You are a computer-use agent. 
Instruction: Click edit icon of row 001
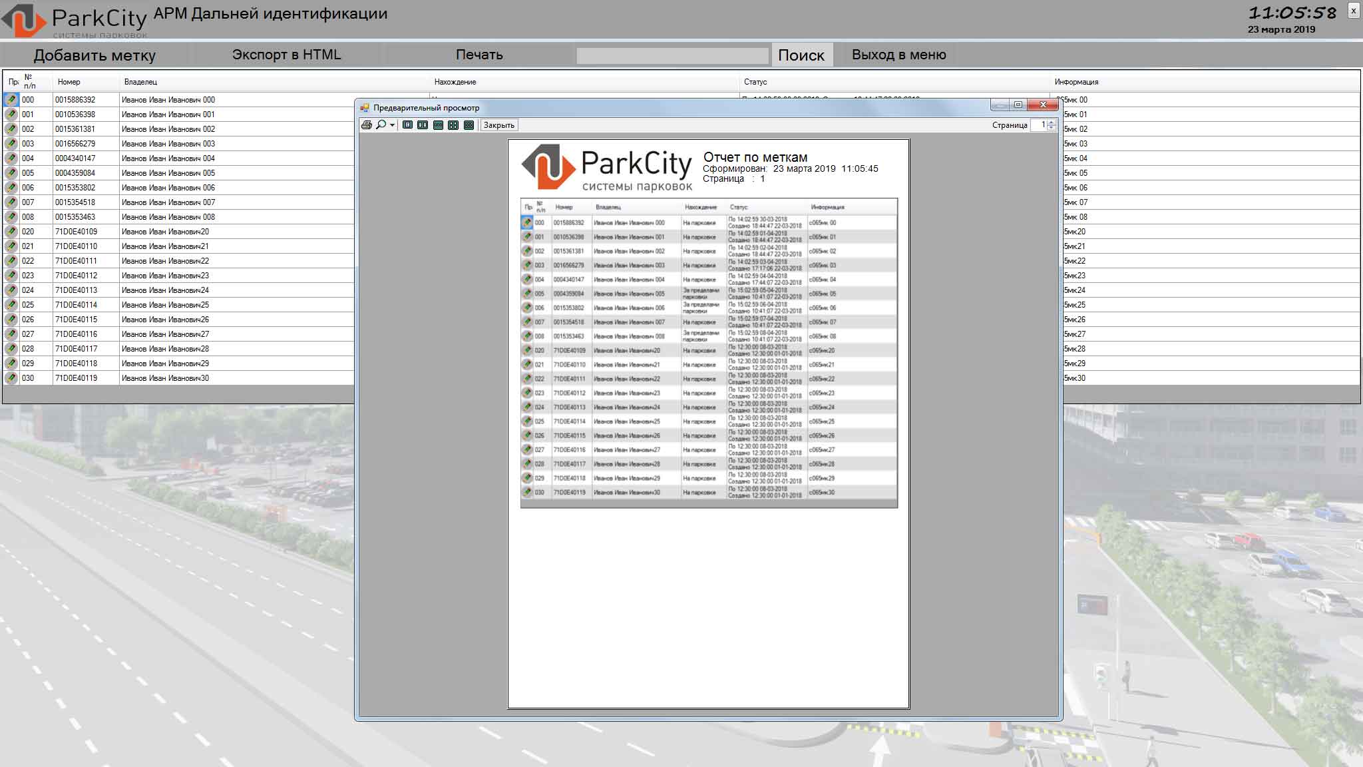click(x=11, y=115)
